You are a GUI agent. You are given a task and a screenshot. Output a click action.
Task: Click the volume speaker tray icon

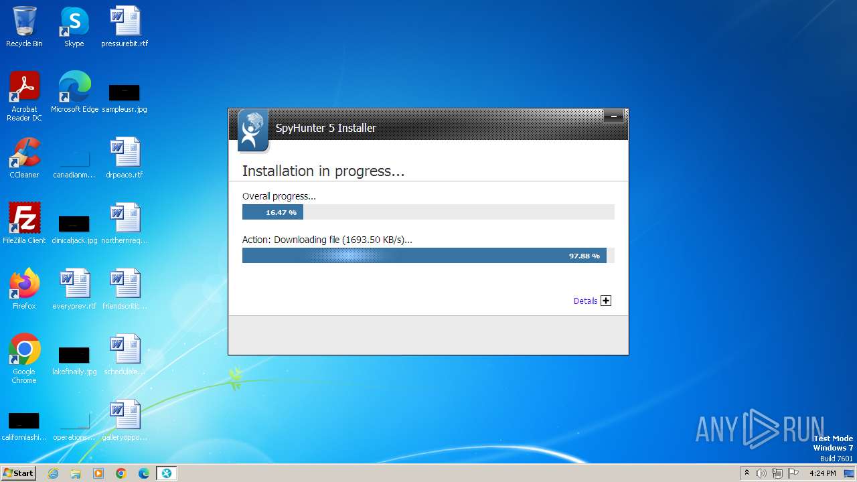(761, 473)
